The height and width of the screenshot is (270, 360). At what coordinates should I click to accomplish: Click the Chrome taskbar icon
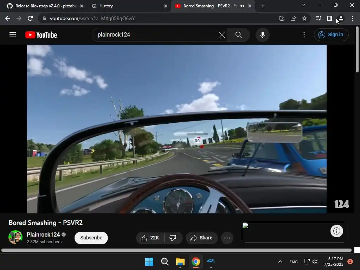[x=195, y=262]
